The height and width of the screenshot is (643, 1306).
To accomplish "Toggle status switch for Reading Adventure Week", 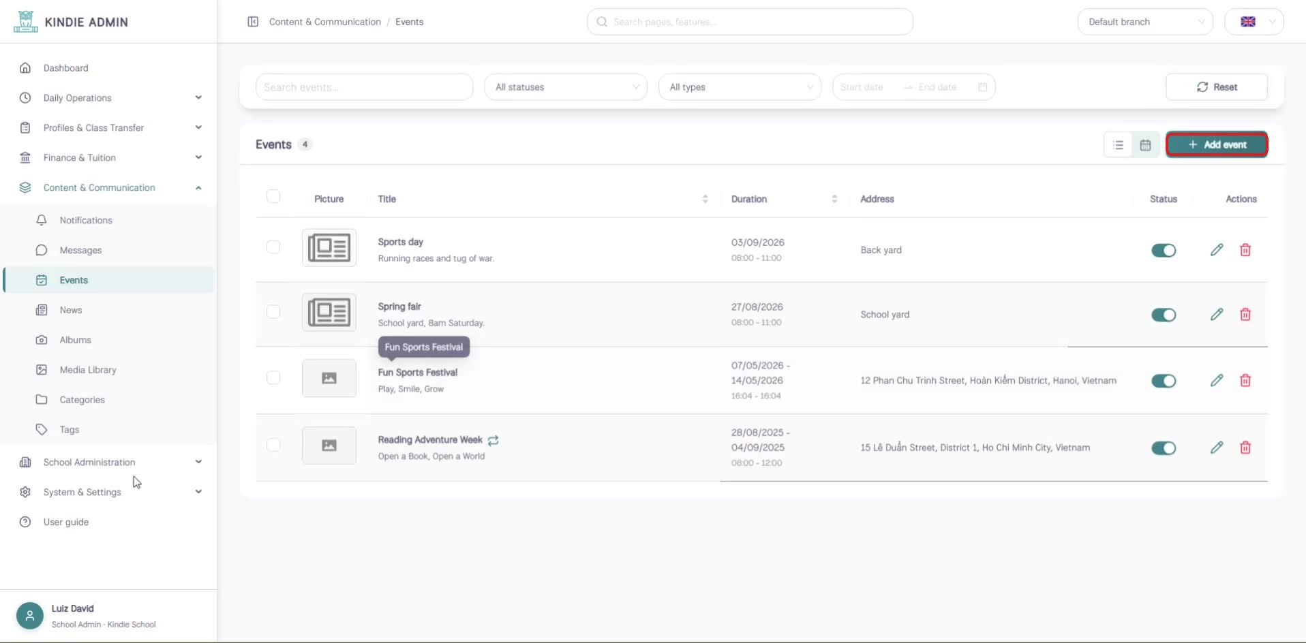I will [x=1164, y=448].
